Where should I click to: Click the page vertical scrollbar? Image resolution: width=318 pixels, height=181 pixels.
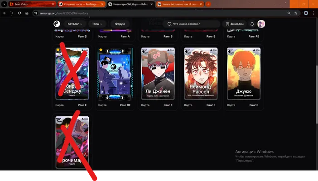tap(317, 94)
